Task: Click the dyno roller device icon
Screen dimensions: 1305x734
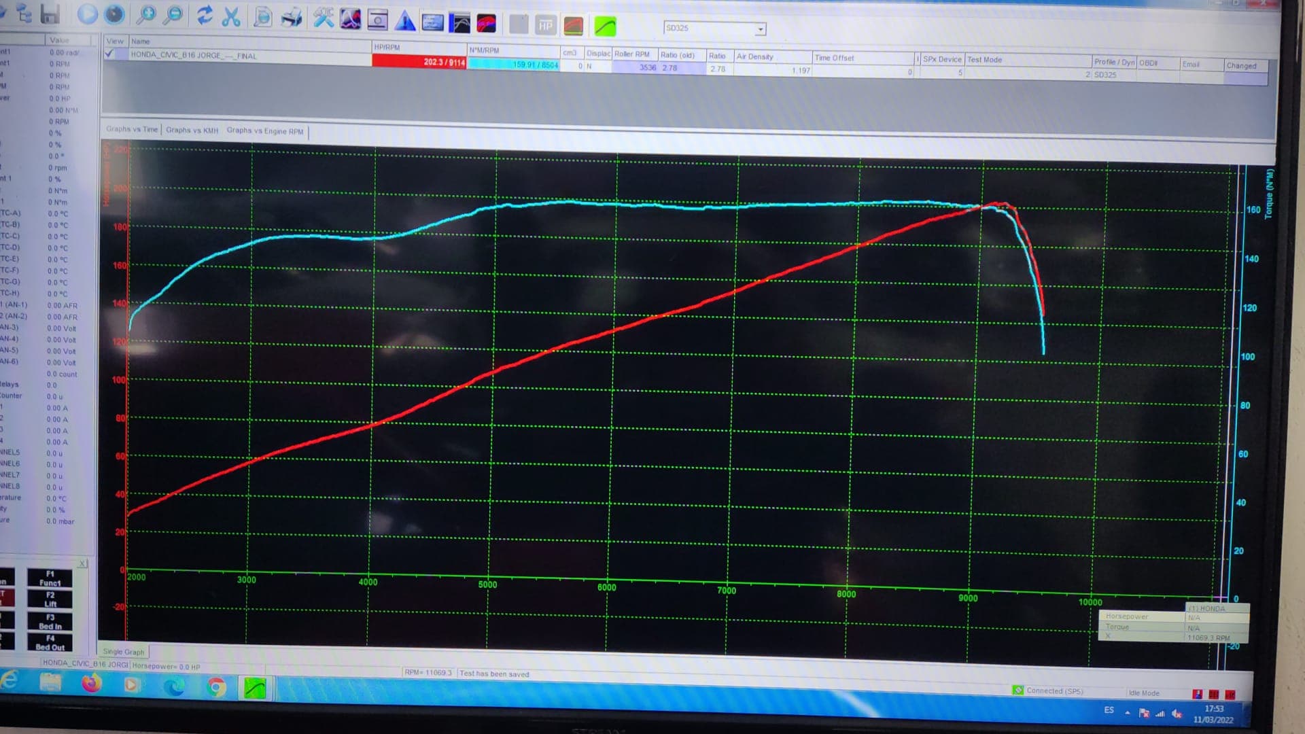Action: point(377,20)
